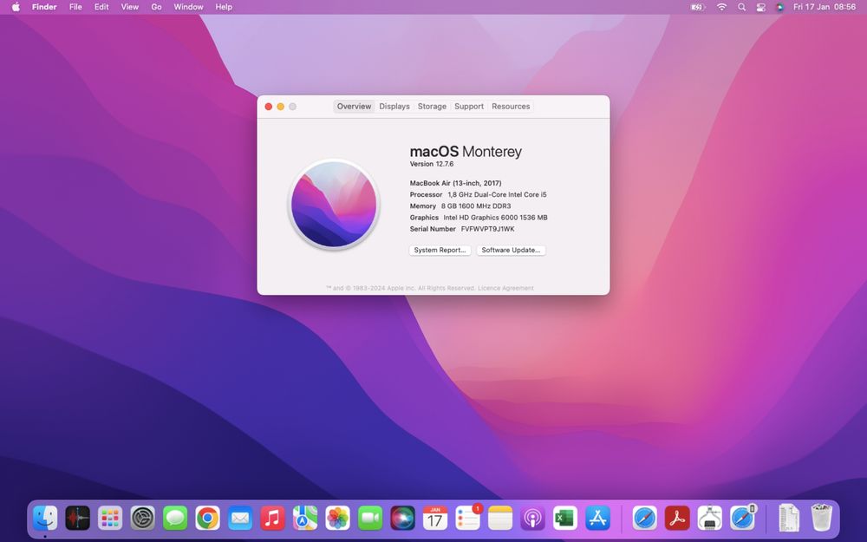Image resolution: width=867 pixels, height=542 pixels.
Task: Switch to the Support tab
Action: pos(469,106)
